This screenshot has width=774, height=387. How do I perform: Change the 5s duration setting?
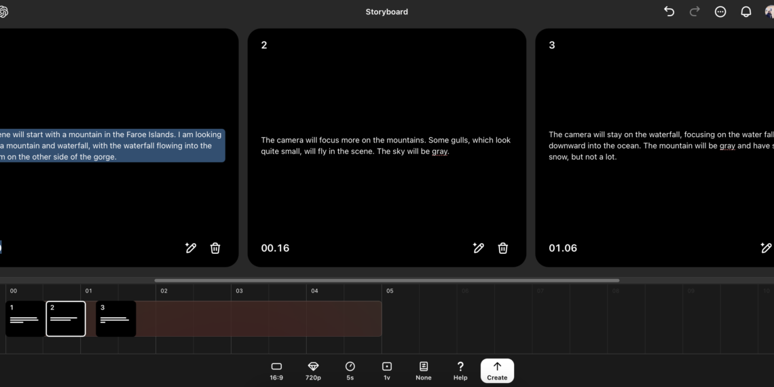click(x=350, y=371)
